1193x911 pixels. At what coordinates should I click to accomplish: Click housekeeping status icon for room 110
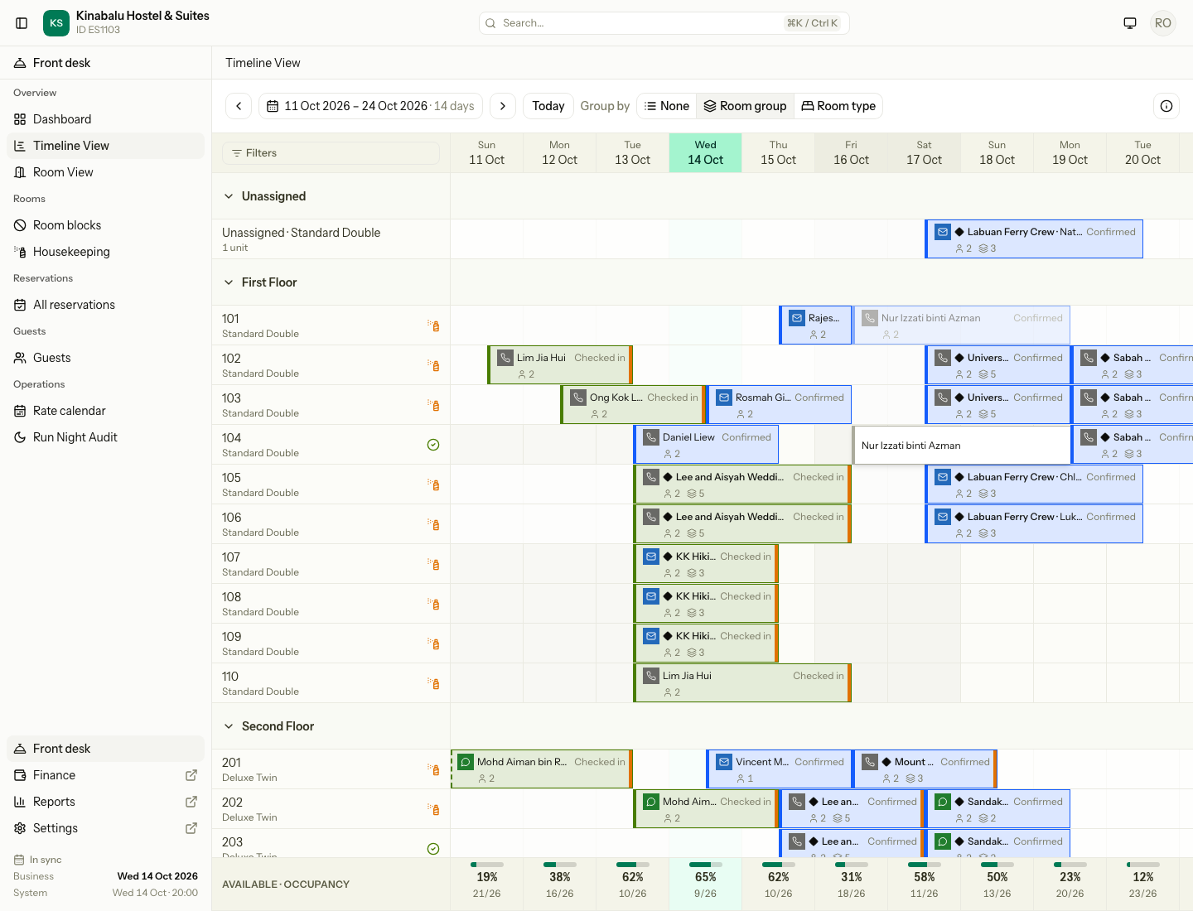[433, 683]
